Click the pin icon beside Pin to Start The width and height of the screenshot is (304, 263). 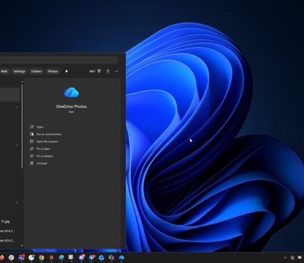(x=32, y=149)
